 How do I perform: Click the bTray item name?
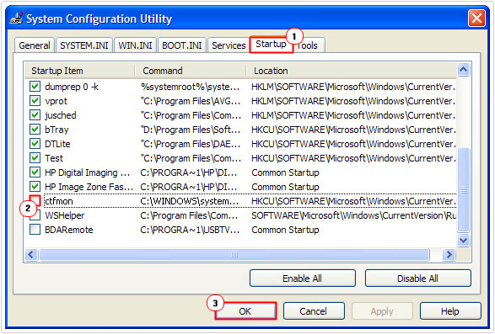pyautogui.click(x=56, y=130)
